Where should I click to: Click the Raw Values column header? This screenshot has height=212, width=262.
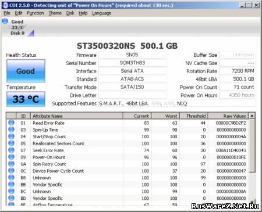click(228, 116)
